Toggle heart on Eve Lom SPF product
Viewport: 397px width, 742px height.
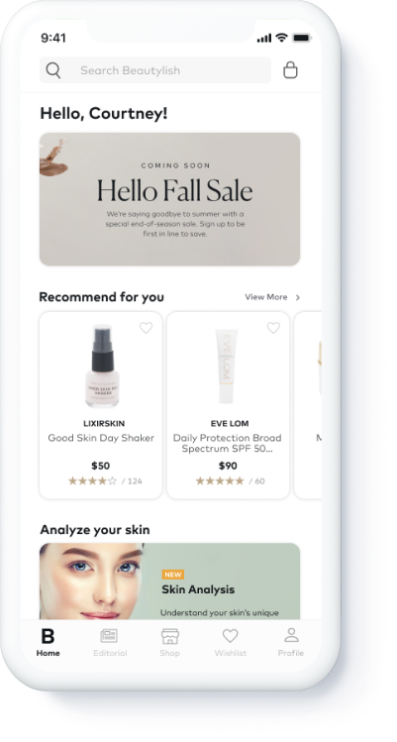[273, 328]
